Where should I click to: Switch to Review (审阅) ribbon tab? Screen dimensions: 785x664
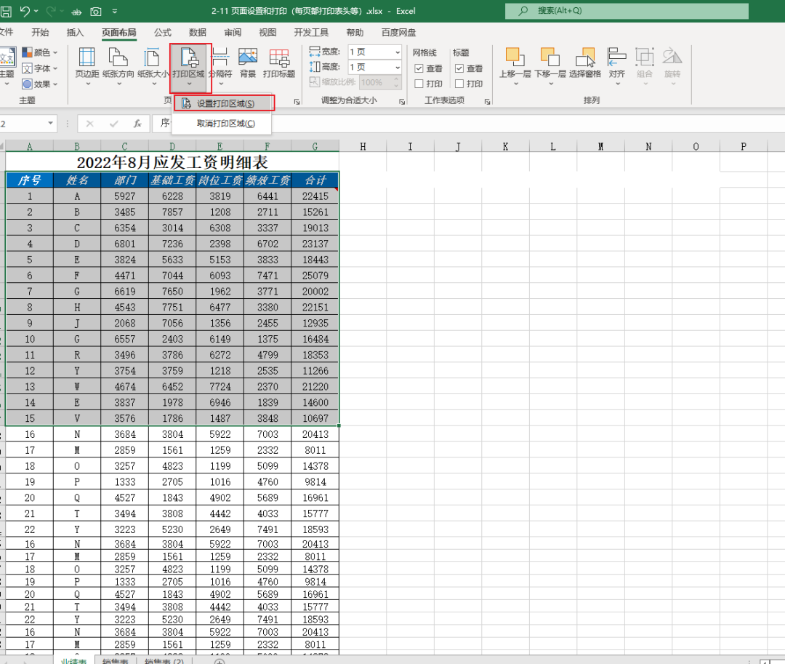(x=233, y=33)
